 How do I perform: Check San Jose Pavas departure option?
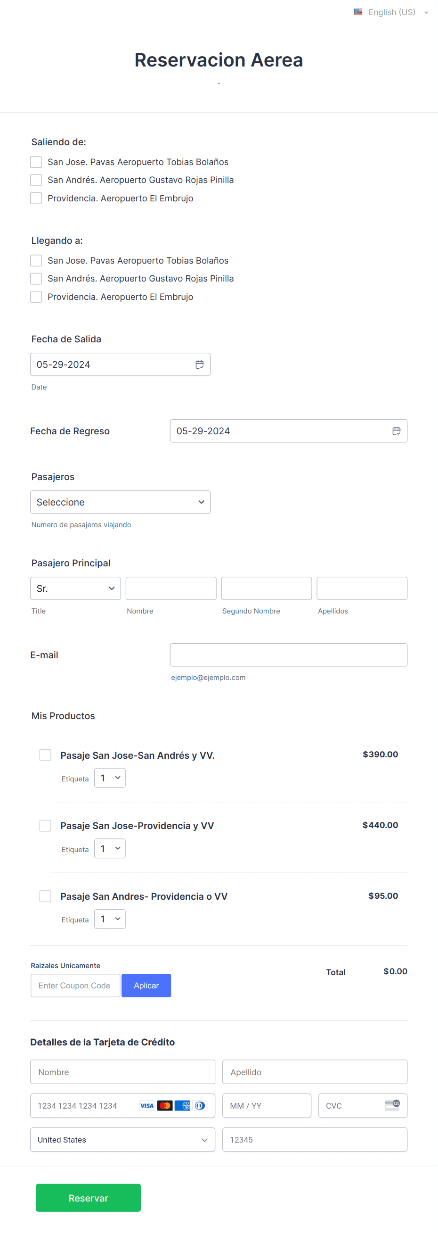[x=36, y=162]
